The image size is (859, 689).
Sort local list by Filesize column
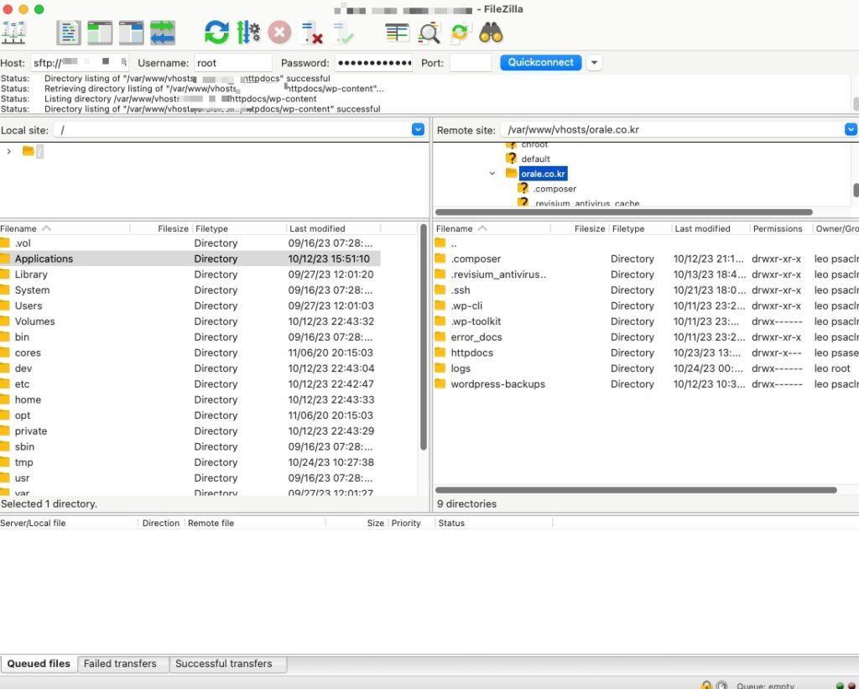tap(161, 228)
